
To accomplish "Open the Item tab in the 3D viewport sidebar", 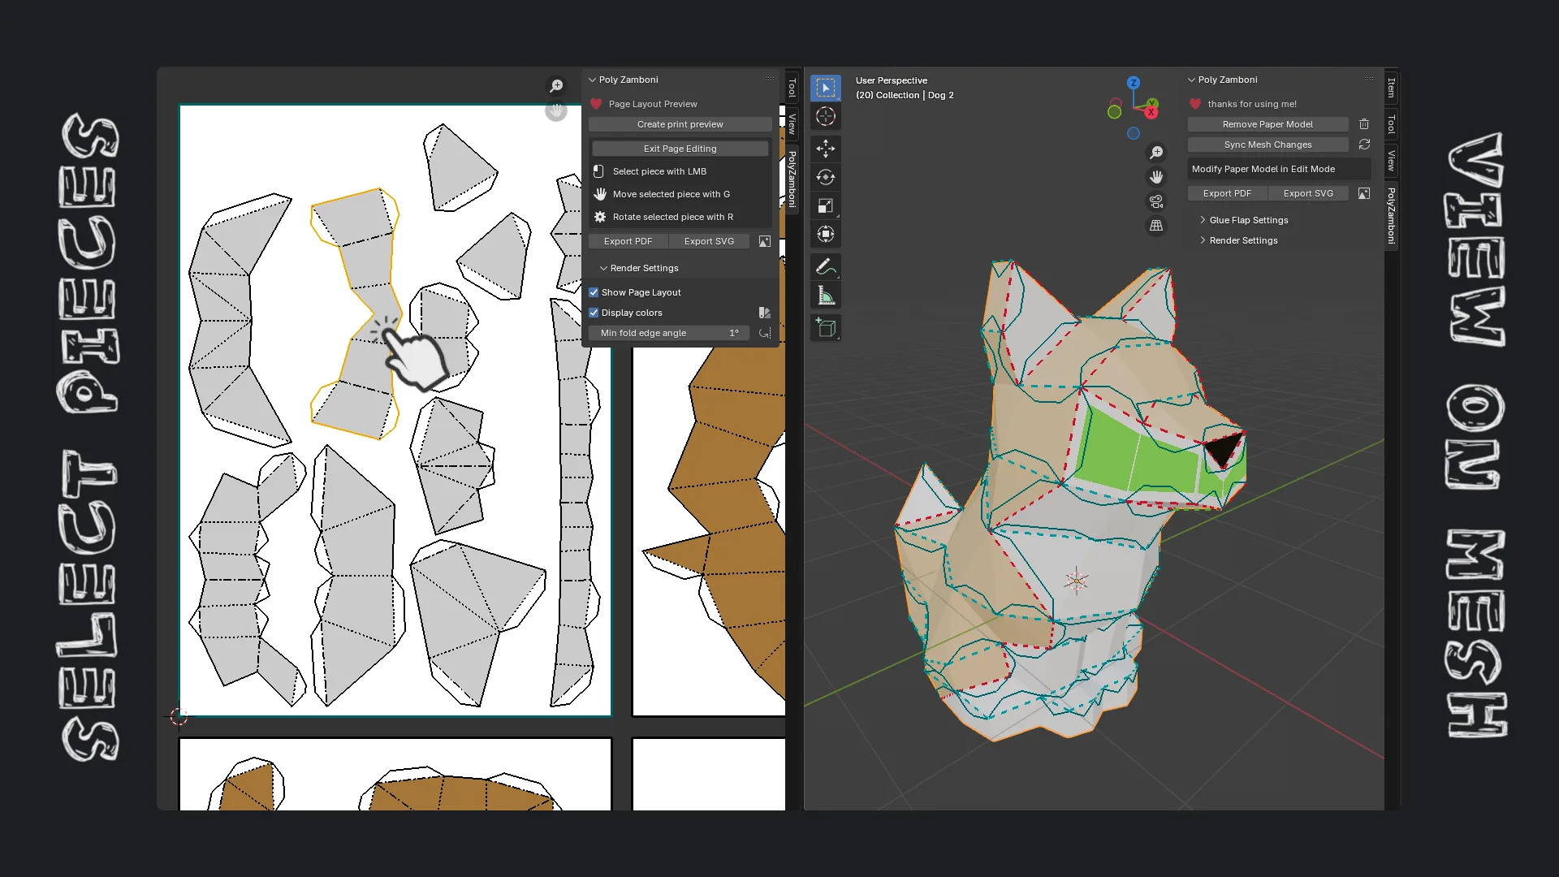I will [x=1391, y=88].
